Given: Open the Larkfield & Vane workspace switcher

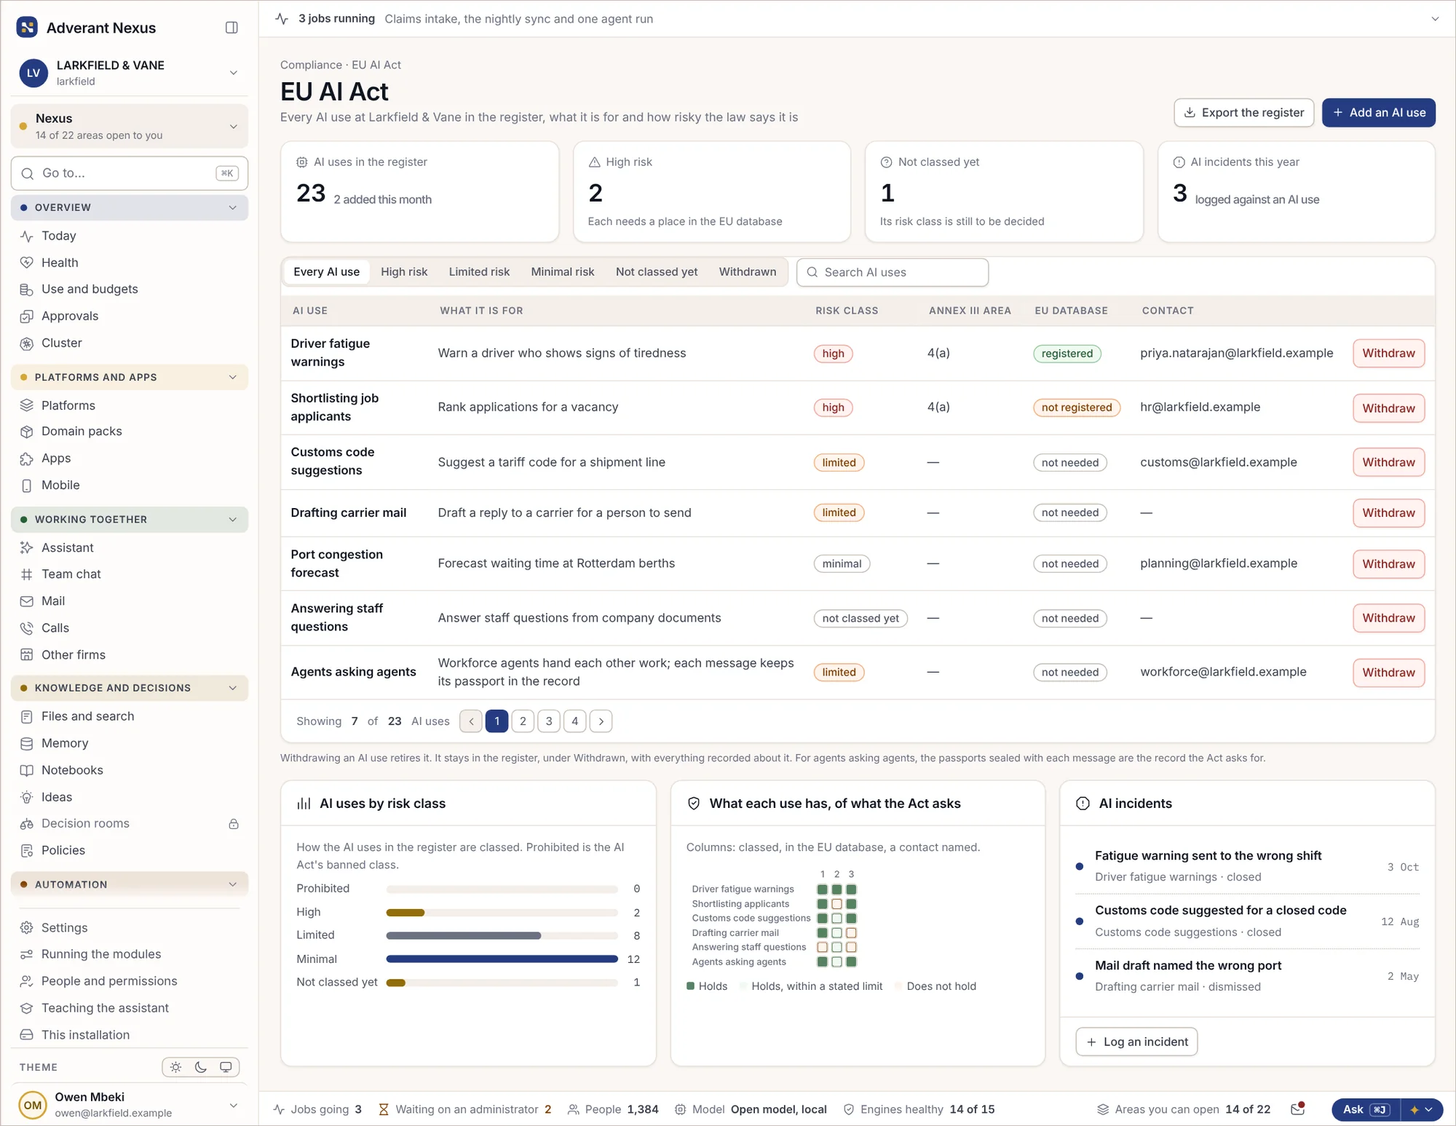Looking at the screenshot, I should coord(130,73).
